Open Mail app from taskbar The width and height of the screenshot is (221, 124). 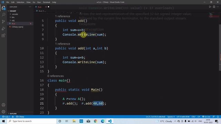tap(88, 121)
